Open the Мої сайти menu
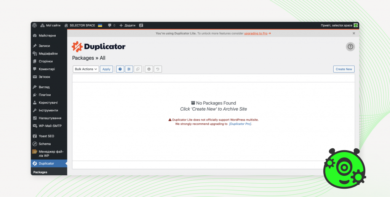390x197 pixels. (50, 25)
